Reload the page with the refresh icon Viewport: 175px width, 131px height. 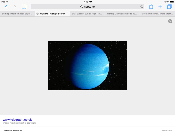[x=142, y=7]
